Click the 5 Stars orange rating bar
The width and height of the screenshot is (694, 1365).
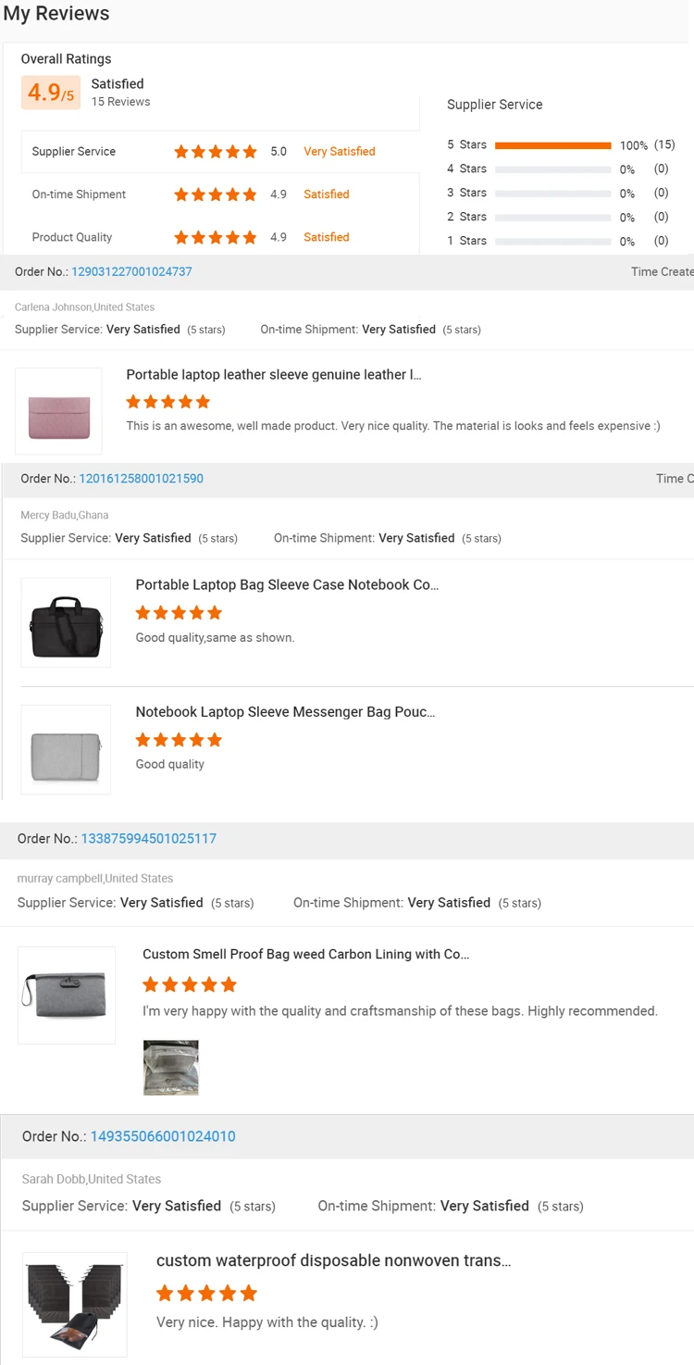[x=553, y=145]
